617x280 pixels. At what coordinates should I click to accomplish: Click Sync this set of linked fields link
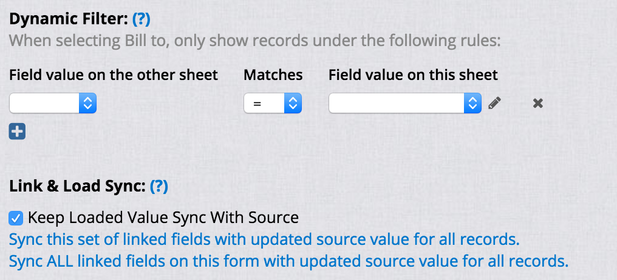pyautogui.click(x=264, y=239)
